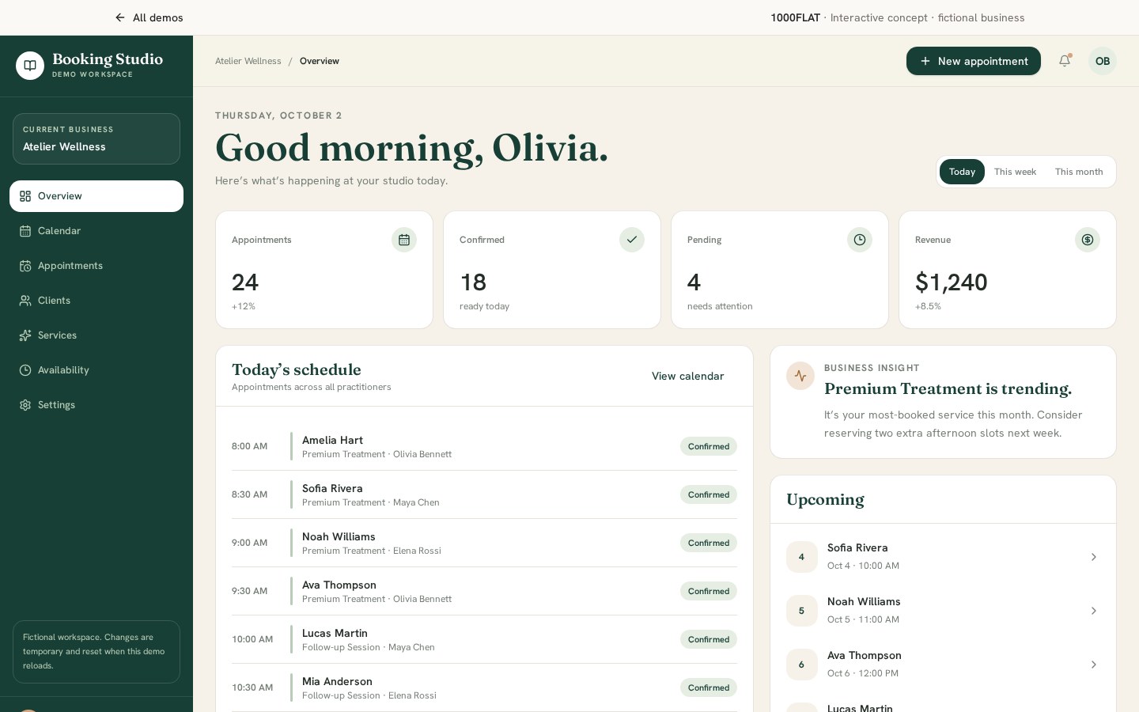Select Mia Anderson 10:30 AM appointment row
This screenshot has width=1139, height=712.
[484, 687]
